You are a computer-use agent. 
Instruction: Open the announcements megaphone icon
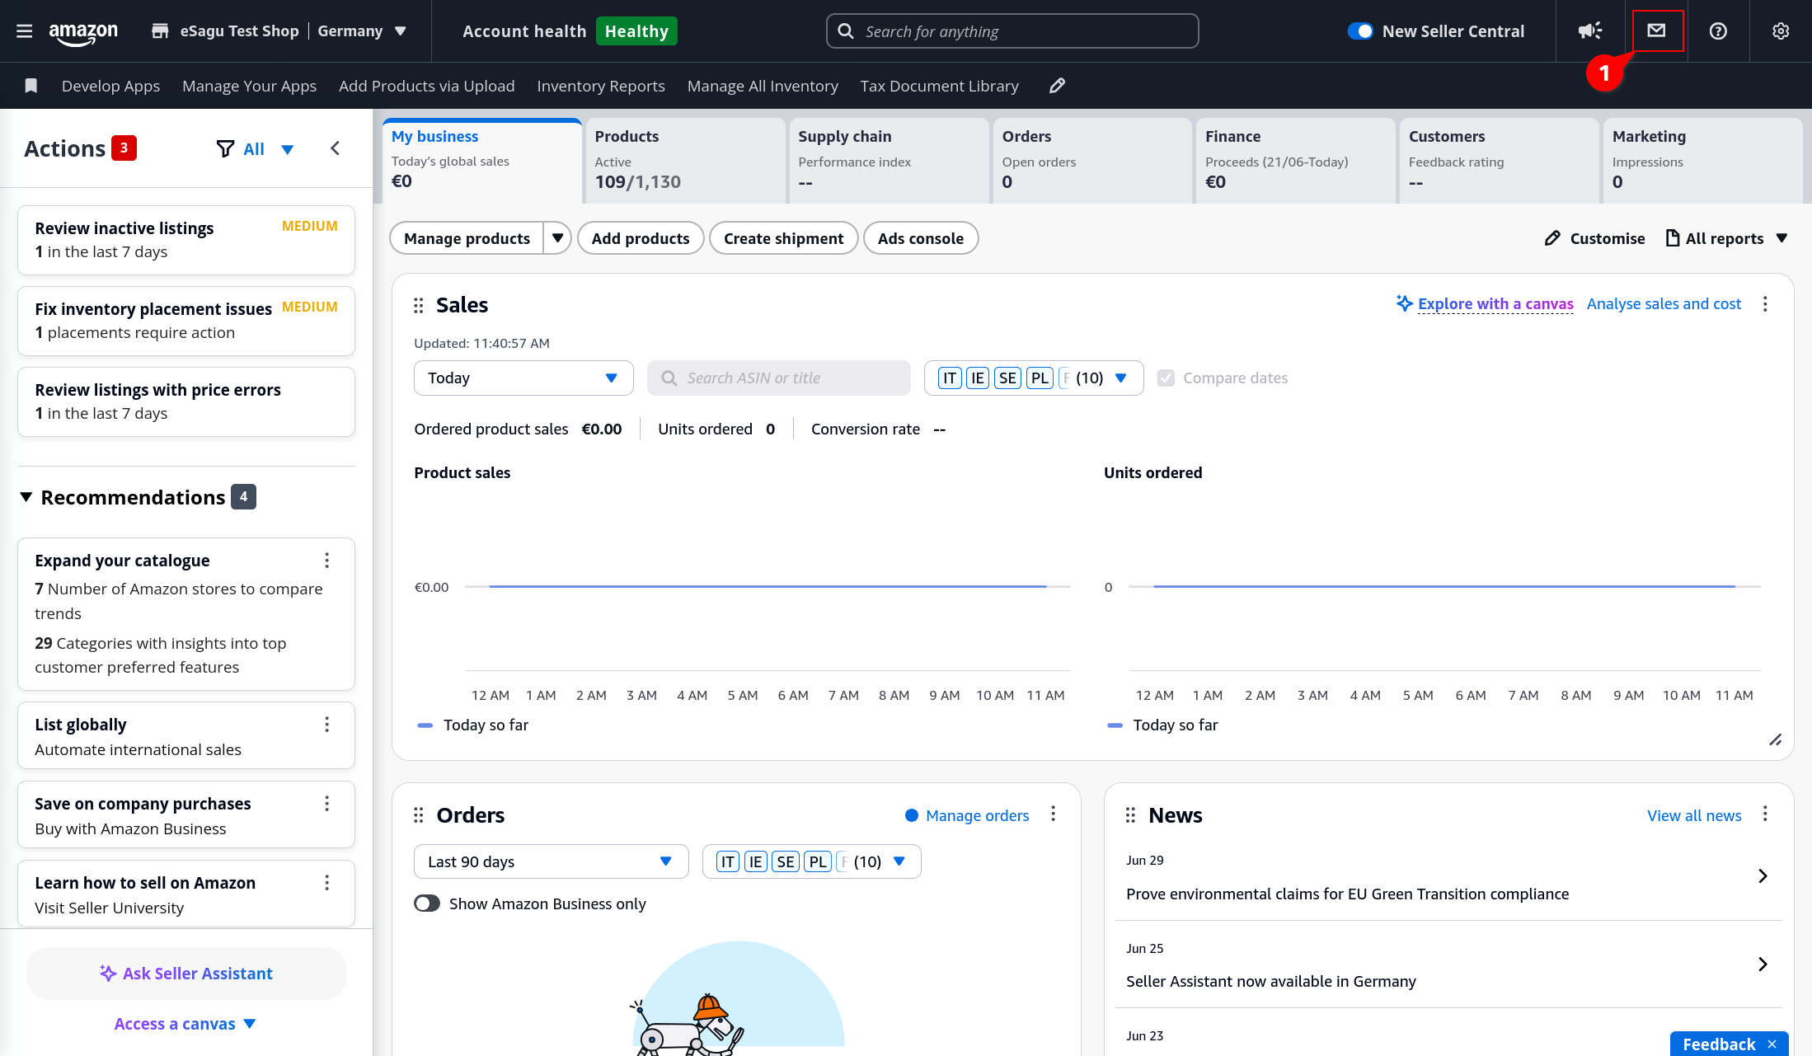point(1590,31)
